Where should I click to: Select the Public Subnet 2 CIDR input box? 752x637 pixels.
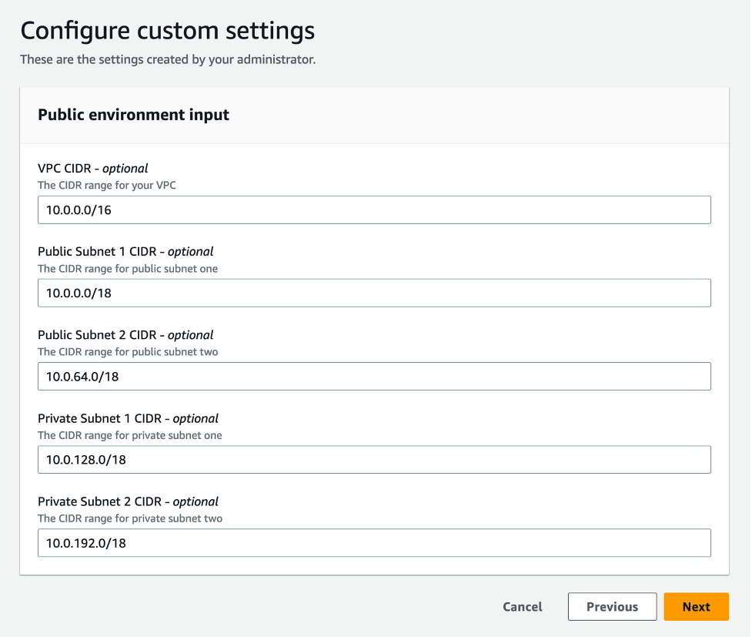[373, 376]
